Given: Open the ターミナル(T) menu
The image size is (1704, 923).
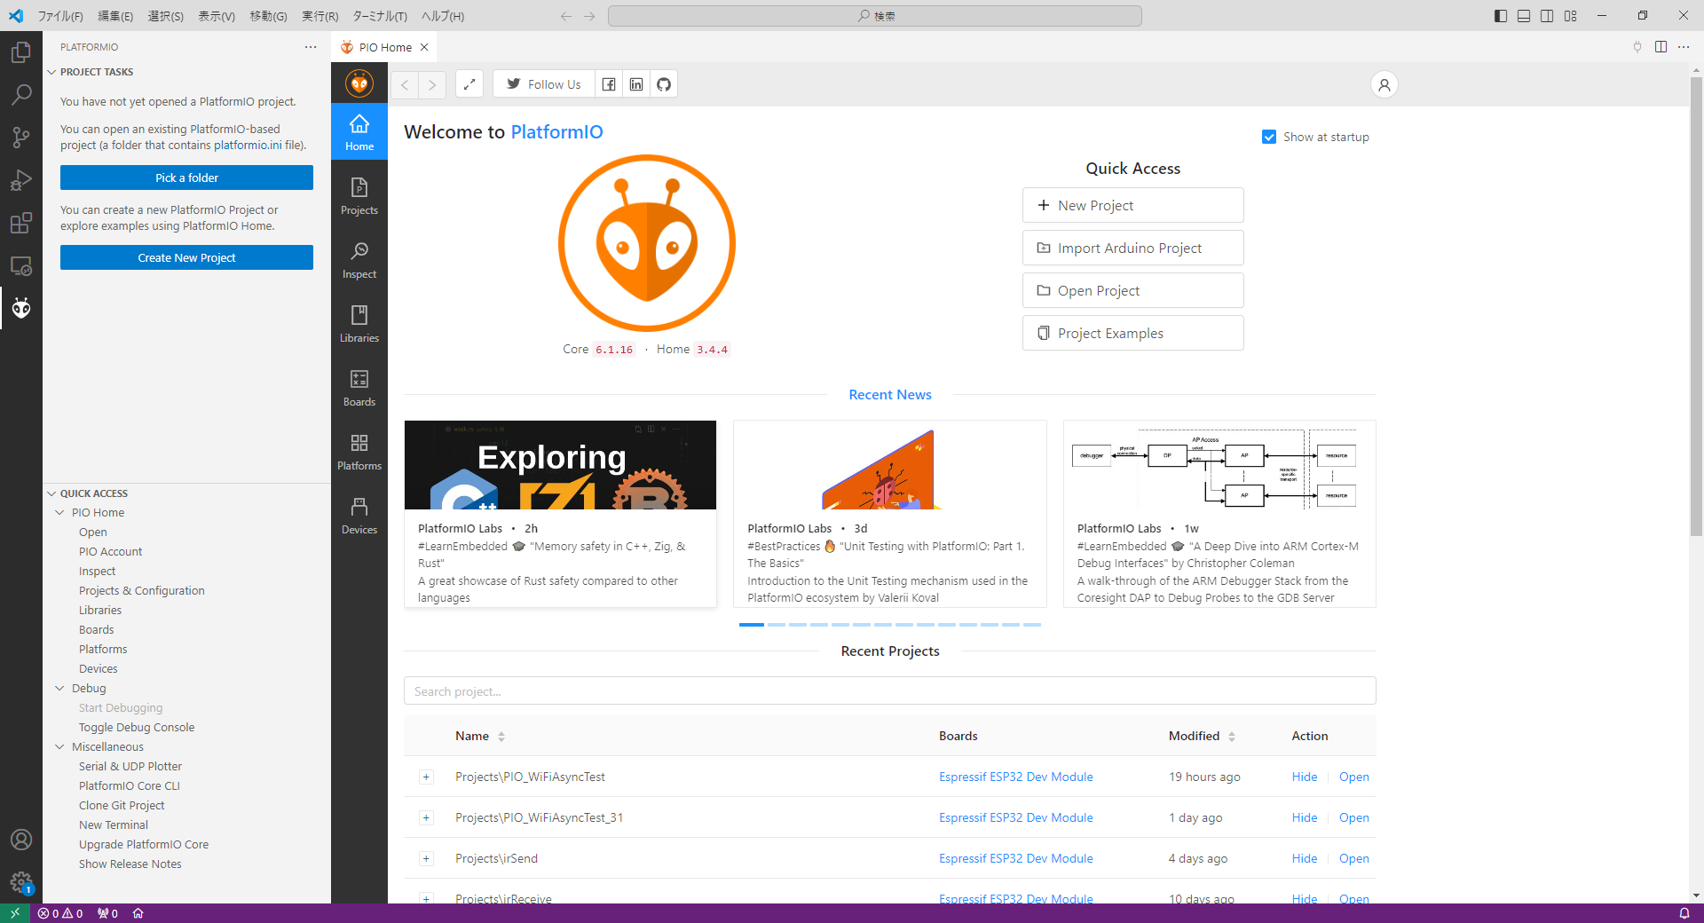Looking at the screenshot, I should coord(379,16).
